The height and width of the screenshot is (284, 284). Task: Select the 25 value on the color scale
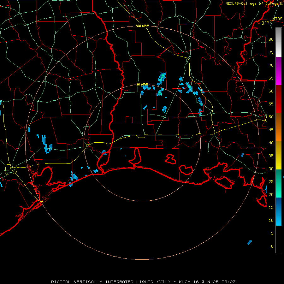(x=271, y=182)
